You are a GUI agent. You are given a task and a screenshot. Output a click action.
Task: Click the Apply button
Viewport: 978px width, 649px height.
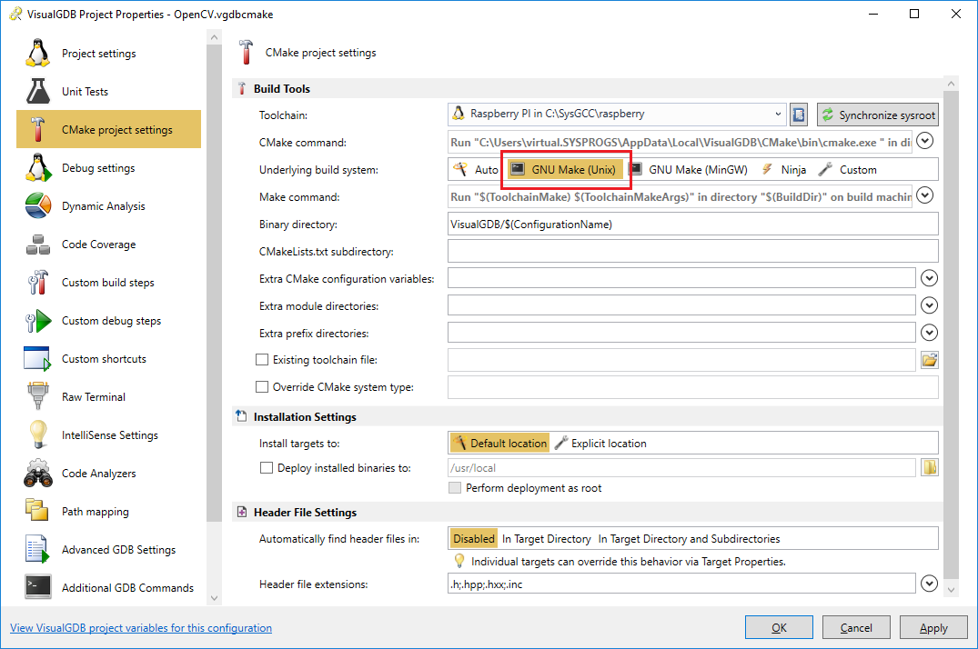[933, 628]
